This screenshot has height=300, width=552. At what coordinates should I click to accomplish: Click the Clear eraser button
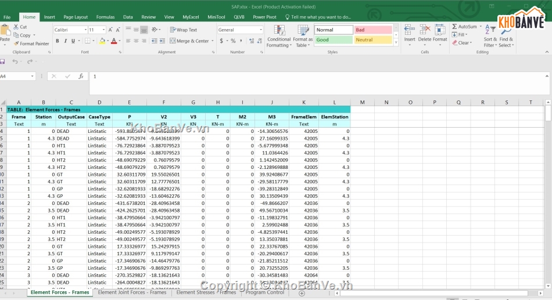tap(461, 42)
